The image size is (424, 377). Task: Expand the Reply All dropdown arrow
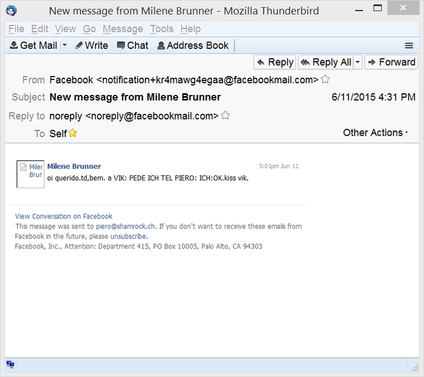(358, 62)
